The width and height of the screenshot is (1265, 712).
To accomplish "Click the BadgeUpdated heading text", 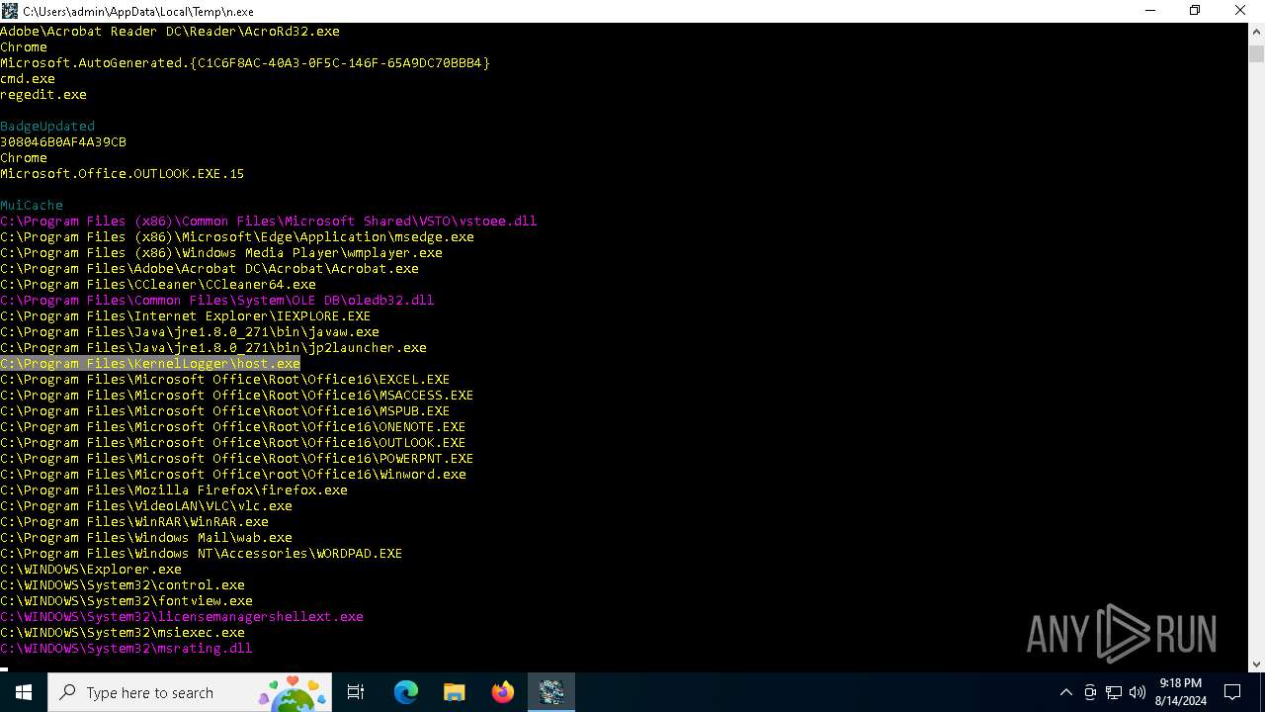I will pyautogui.click(x=47, y=127).
